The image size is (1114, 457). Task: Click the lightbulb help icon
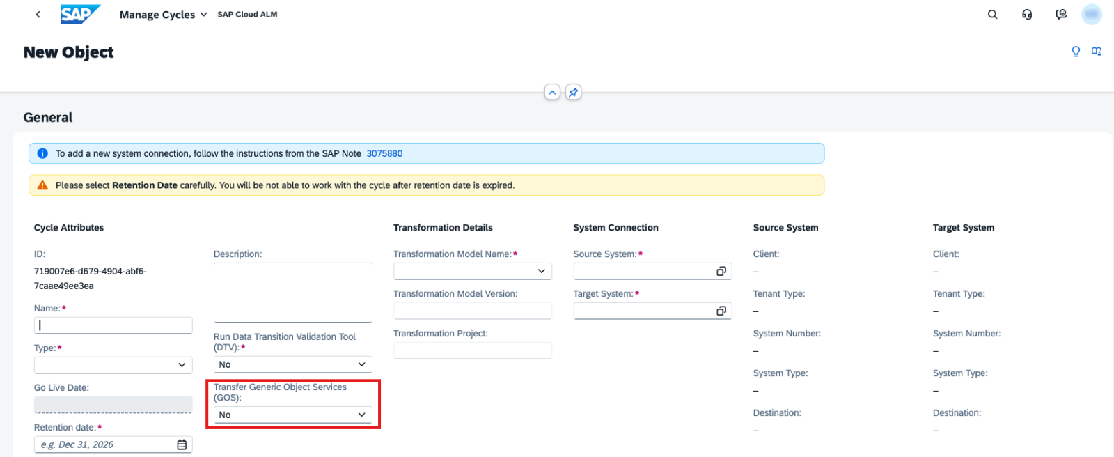[x=1076, y=52]
